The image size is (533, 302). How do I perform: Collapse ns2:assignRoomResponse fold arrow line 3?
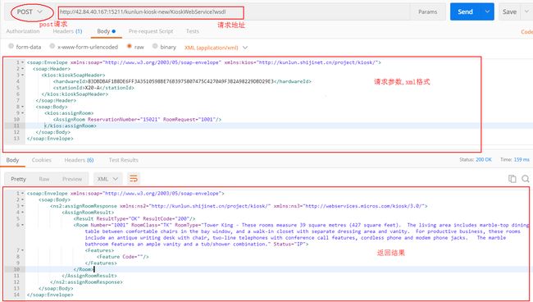point(23,206)
